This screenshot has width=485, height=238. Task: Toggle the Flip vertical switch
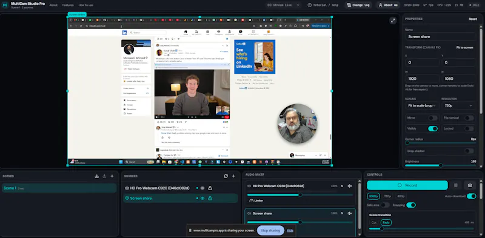click(x=469, y=117)
